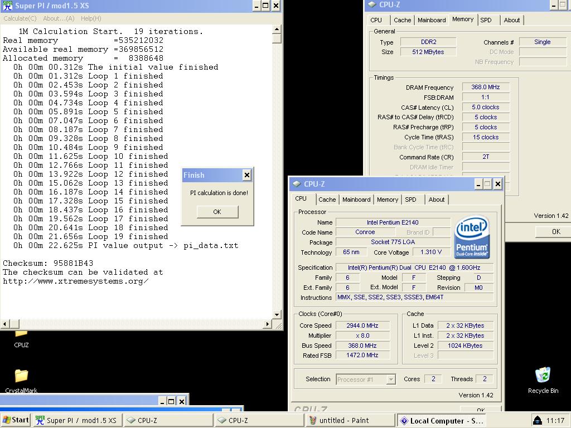Screen dimensions: 571x428
Task: Click right arrow of Super PI horizontal scrollbar
Action: point(268,324)
